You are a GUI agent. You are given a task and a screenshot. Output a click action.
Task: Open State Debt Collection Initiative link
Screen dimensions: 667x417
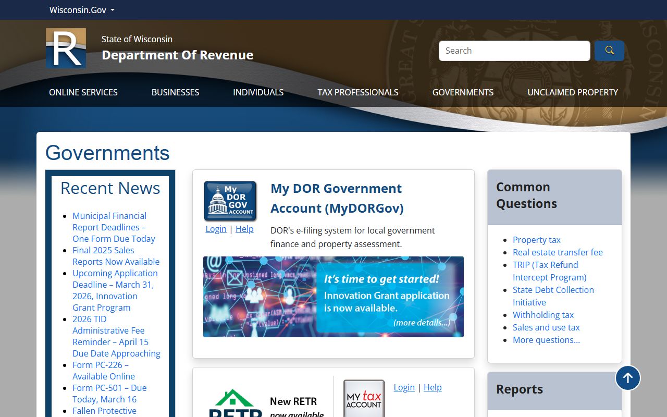553,296
